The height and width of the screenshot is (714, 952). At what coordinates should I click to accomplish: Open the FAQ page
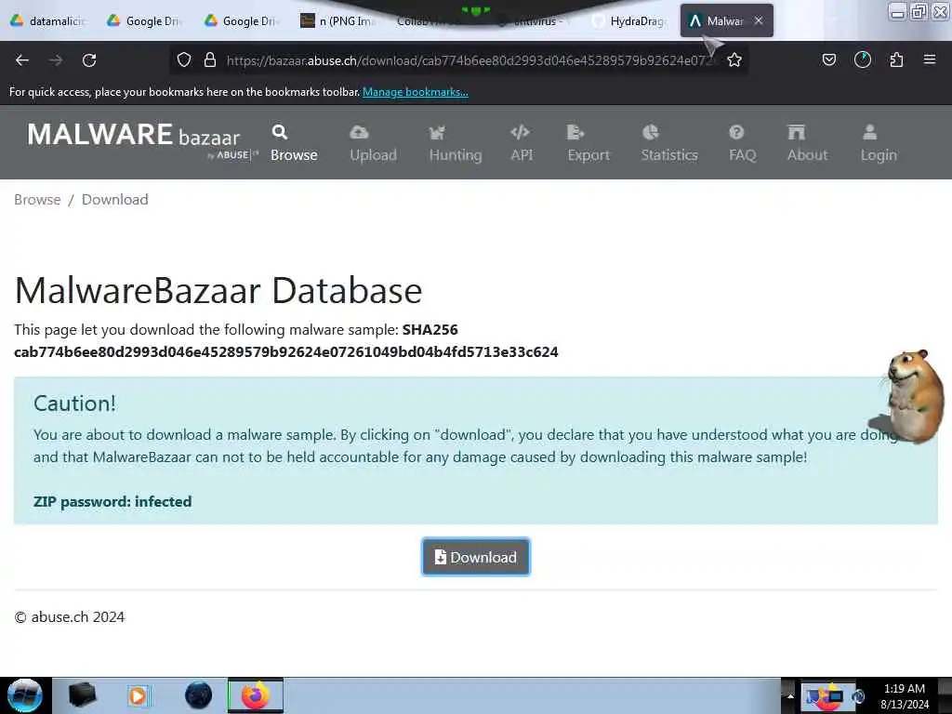click(x=743, y=144)
